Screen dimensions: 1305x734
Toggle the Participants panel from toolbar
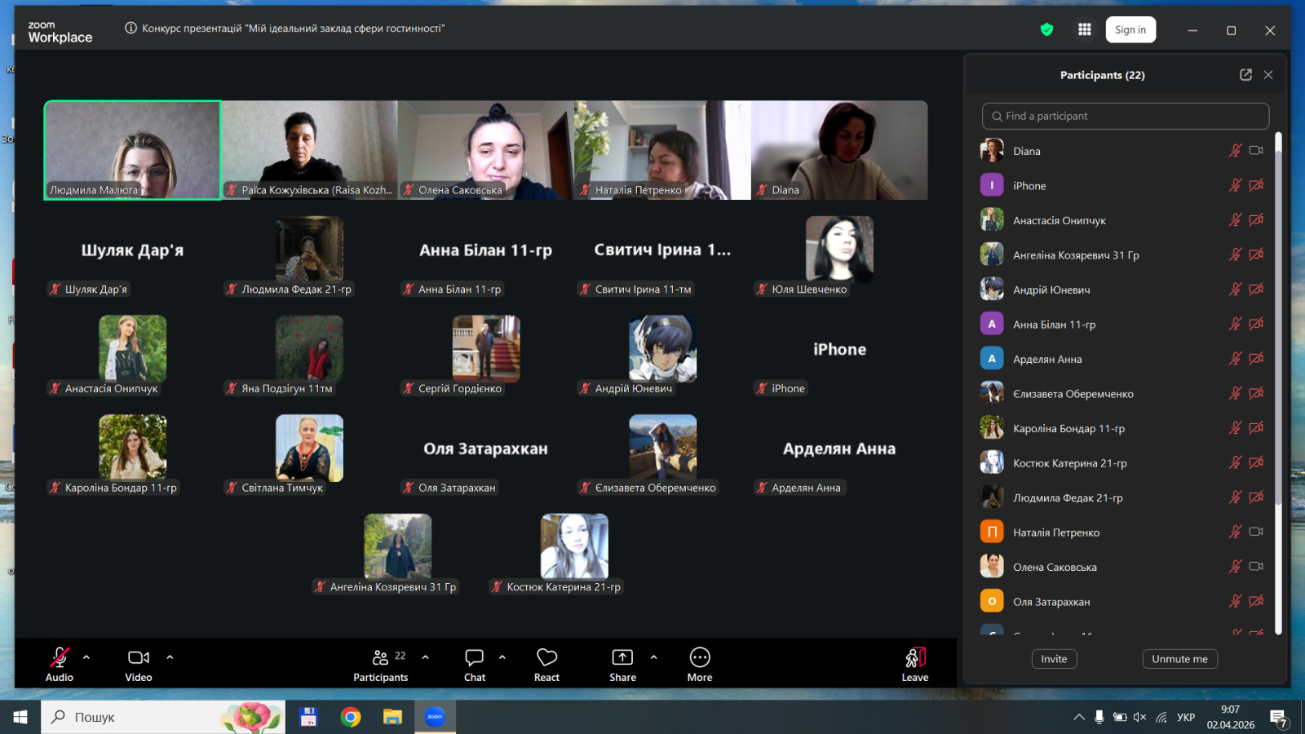pyautogui.click(x=381, y=663)
